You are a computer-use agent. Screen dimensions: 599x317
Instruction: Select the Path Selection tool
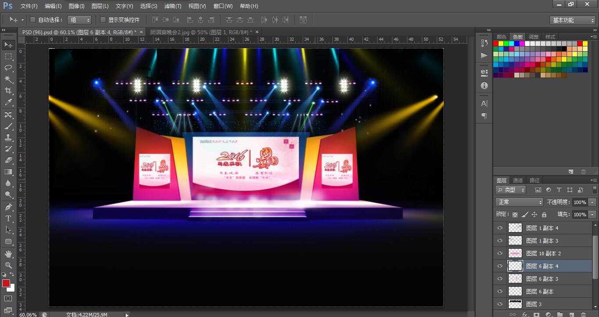coord(8,230)
